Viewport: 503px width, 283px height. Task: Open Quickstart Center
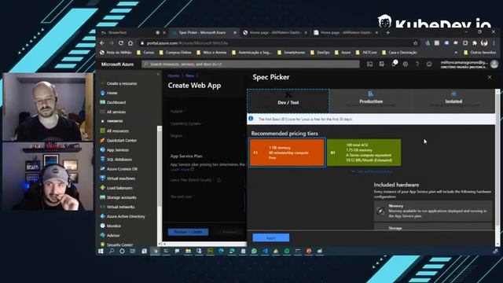pos(121,140)
